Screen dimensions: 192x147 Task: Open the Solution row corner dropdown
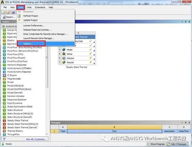pos(94,59)
